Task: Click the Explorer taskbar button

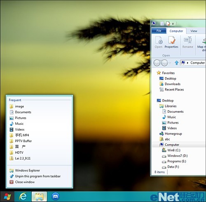Action: 39,197
